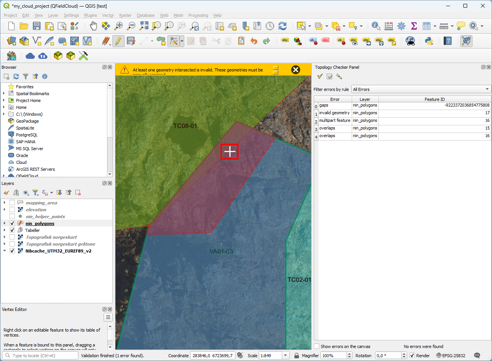The image size is (492, 361).
Task: Open Topology Checker configure wrench
Action: tap(339, 77)
